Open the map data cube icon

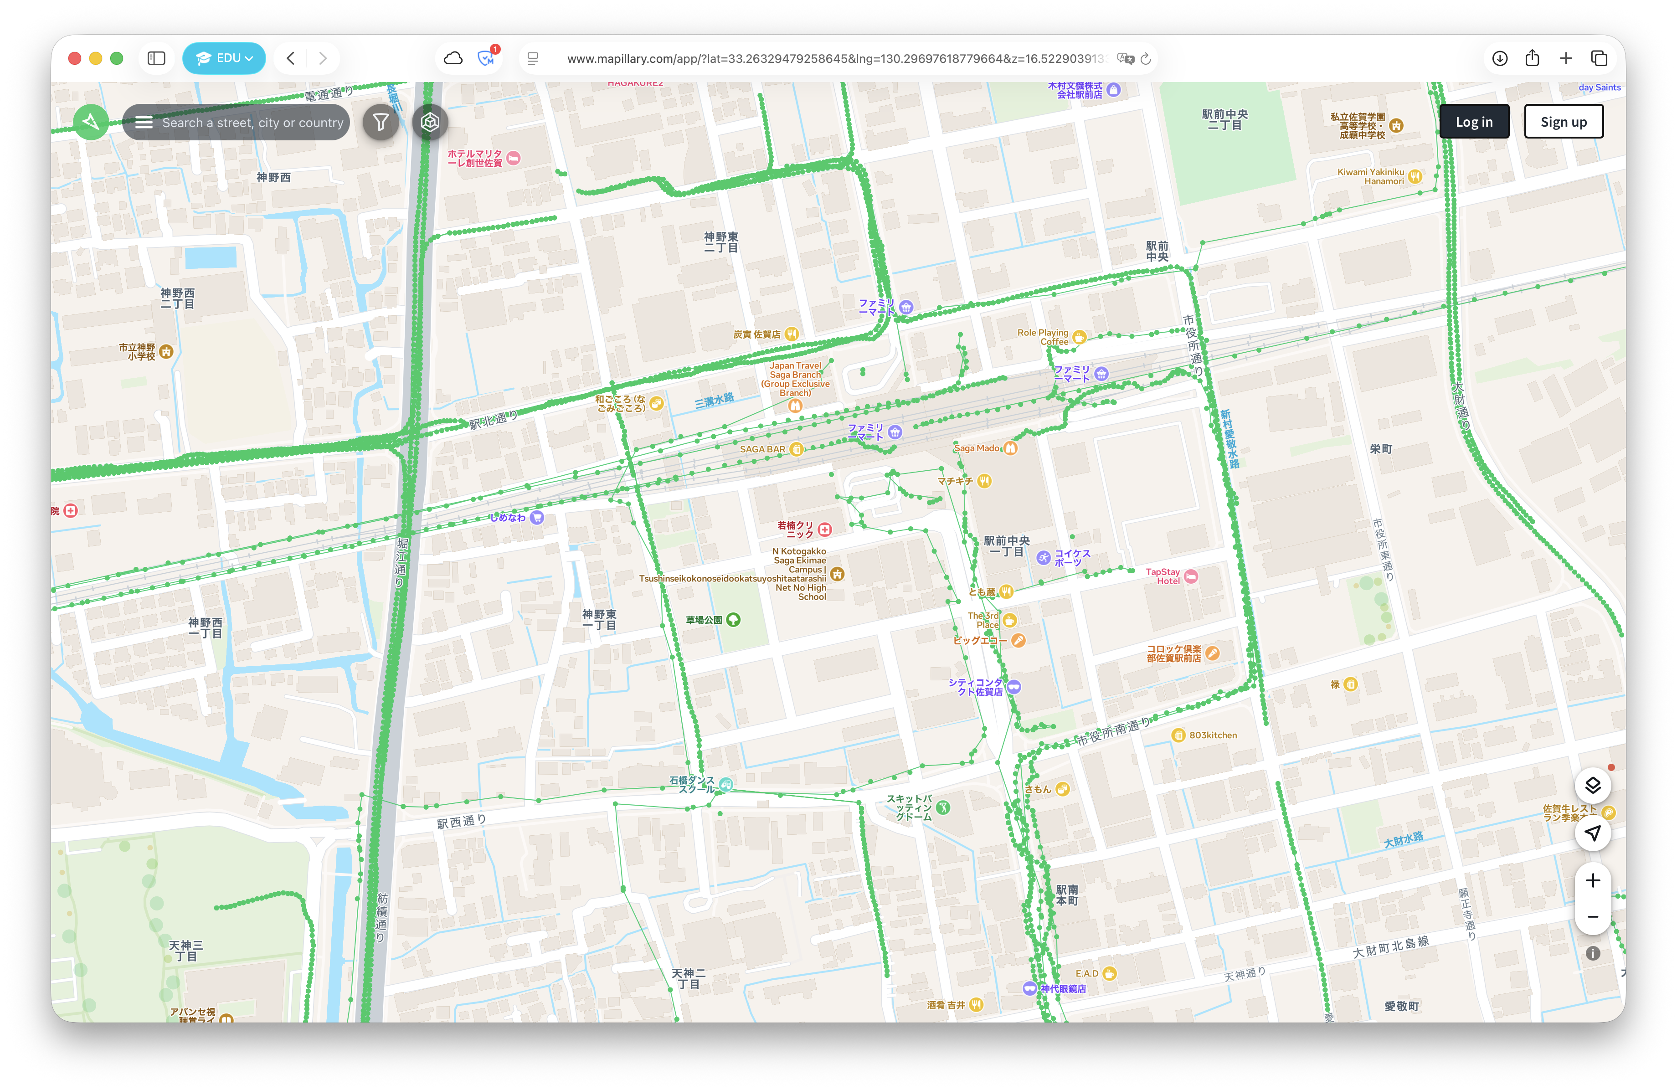tap(430, 123)
